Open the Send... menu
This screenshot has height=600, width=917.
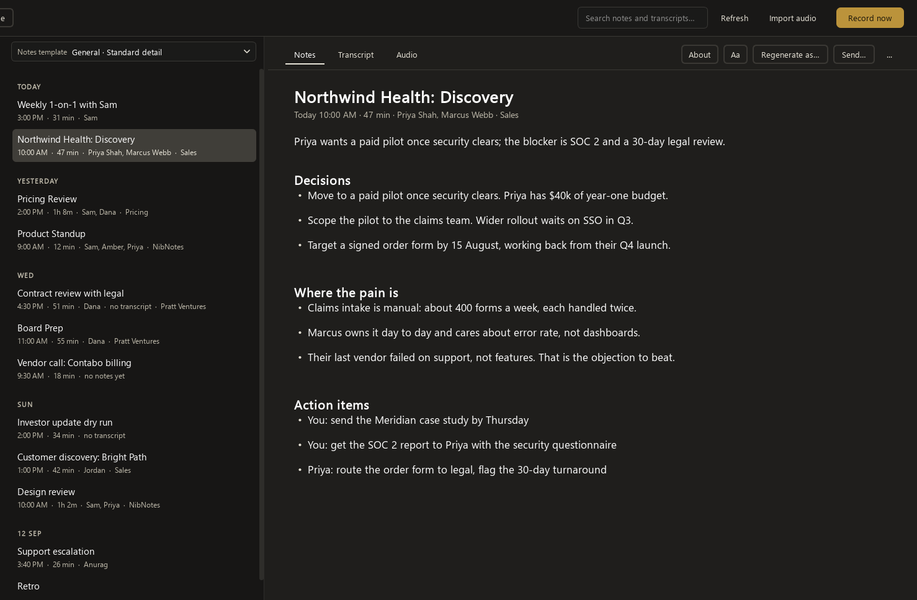854,55
